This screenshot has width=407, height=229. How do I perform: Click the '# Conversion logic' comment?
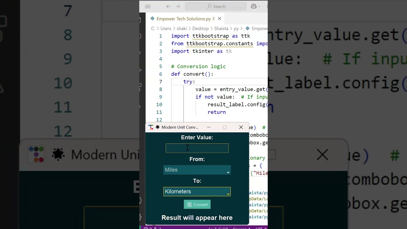tap(198, 66)
